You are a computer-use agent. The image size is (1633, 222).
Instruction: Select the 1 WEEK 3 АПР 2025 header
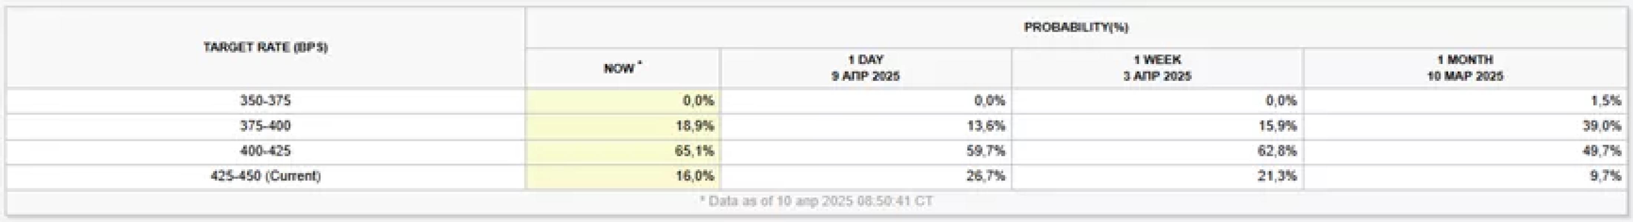pyautogui.click(x=1158, y=68)
